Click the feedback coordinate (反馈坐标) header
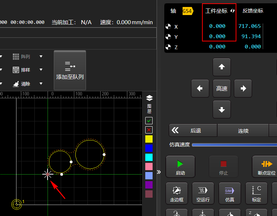 (252, 11)
